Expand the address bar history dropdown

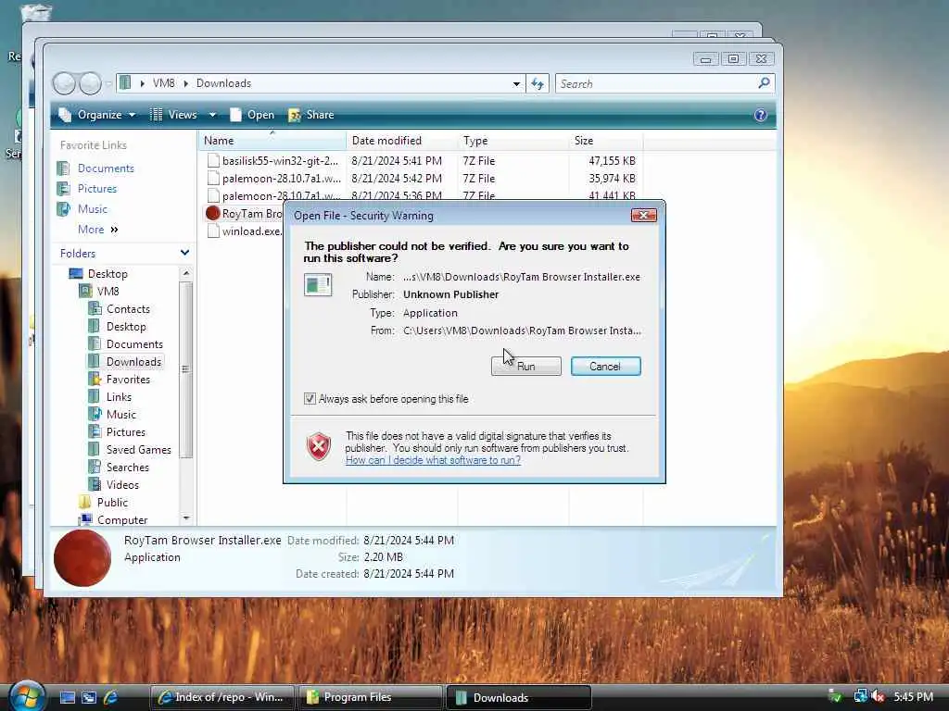point(516,84)
